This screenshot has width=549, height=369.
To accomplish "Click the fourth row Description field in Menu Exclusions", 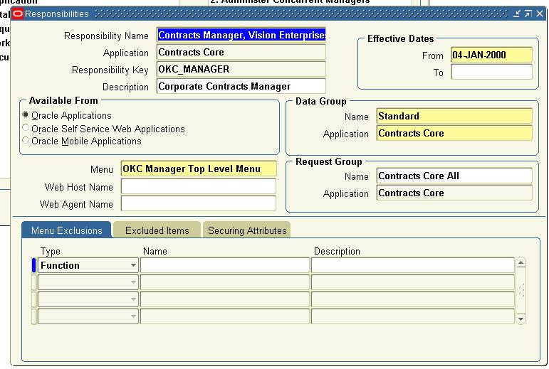I will [413, 316].
